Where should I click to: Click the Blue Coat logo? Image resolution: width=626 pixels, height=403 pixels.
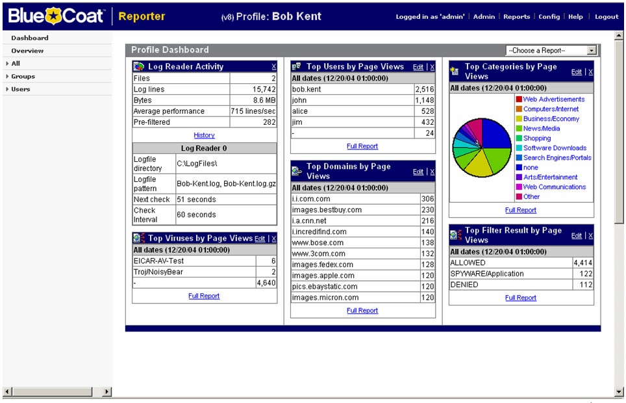click(55, 16)
